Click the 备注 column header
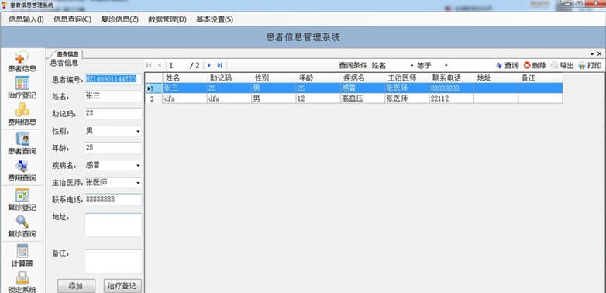Screen dimensions: 606x293 point(540,78)
